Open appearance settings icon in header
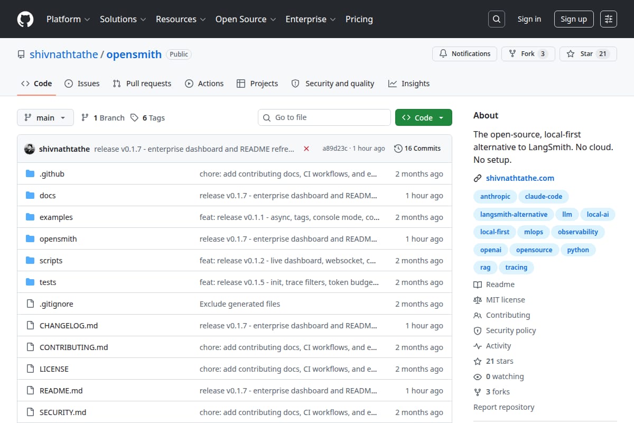Screen dimensions: 634x423 tap(609, 19)
